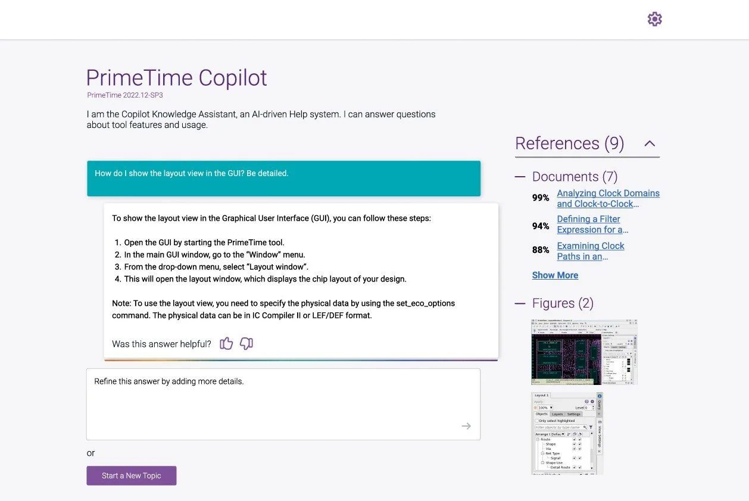Click the 99% relevance score
The image size is (749, 501).
tap(541, 198)
